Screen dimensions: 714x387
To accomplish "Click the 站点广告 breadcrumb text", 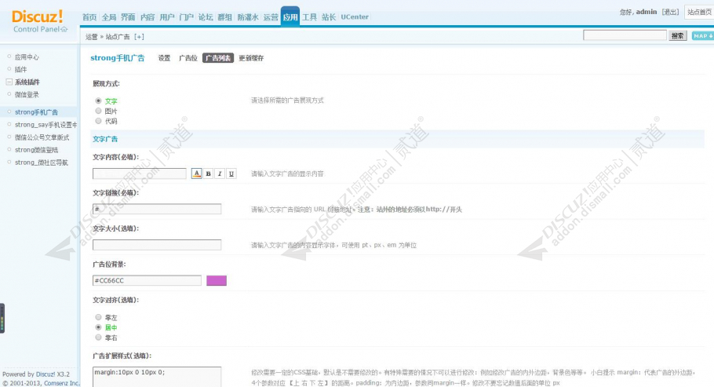I will click(118, 37).
